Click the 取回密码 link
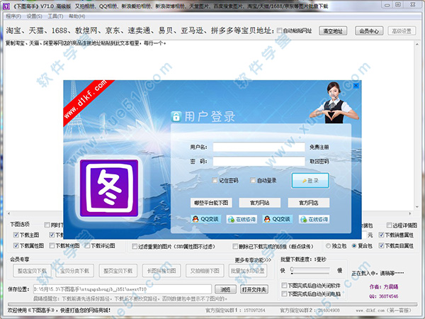Screen dimensions: 425x319 tap(319, 162)
